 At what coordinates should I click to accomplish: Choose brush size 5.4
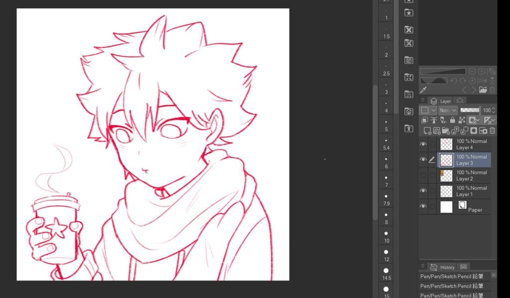click(x=386, y=144)
